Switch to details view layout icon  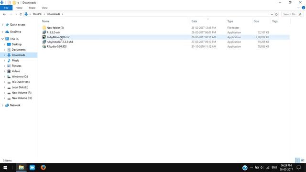297,161
